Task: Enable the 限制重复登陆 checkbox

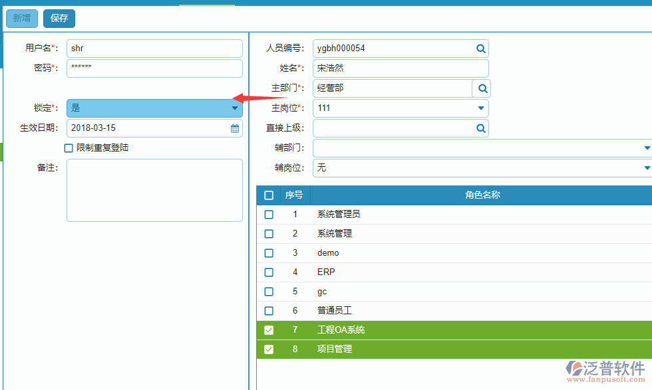Action: click(69, 147)
